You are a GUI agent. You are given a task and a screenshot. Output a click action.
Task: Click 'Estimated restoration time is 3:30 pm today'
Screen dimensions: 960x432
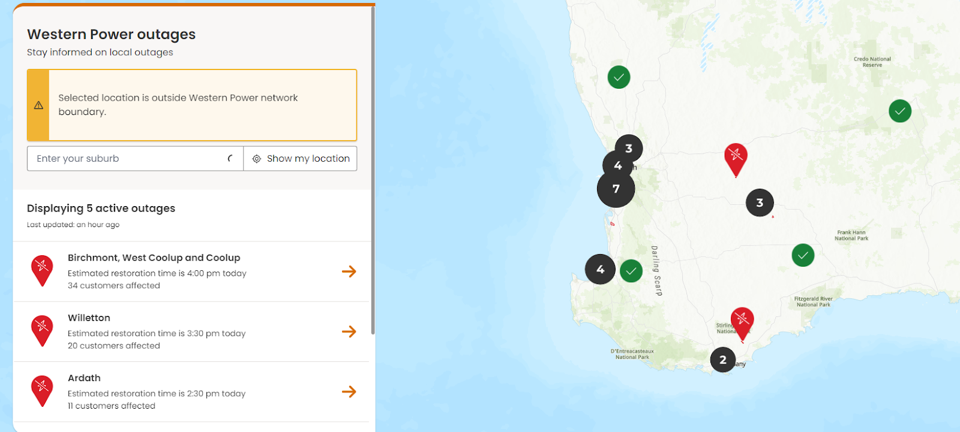click(157, 334)
